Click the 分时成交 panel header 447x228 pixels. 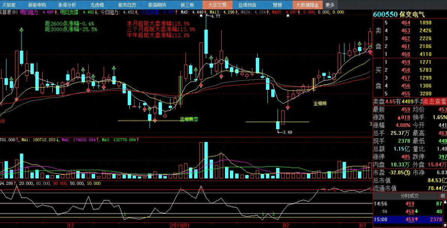pos(409,196)
